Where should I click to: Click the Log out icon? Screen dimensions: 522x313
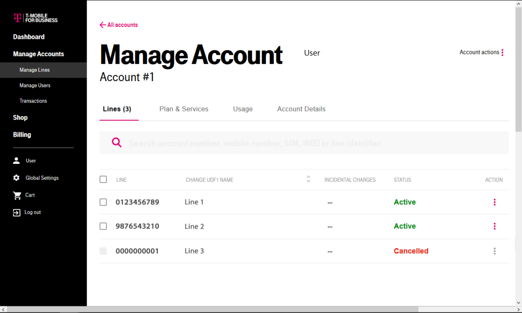(x=17, y=212)
